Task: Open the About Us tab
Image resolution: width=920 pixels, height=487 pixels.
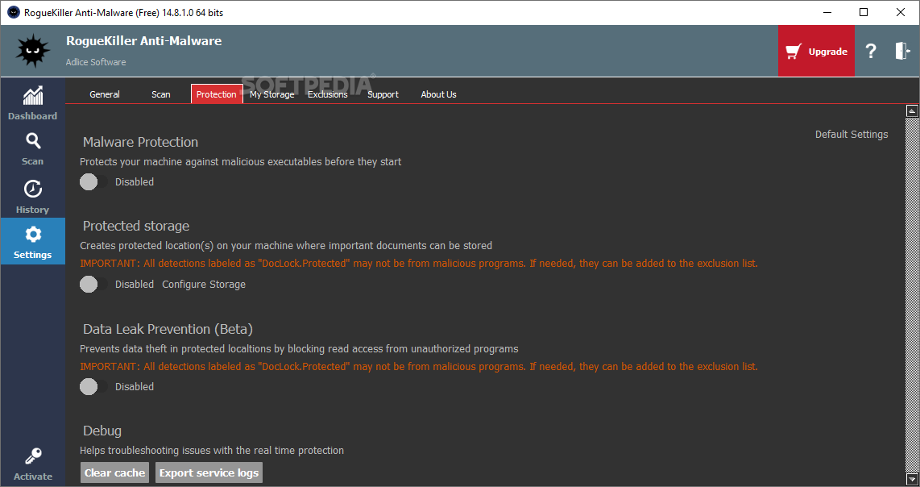Action: click(438, 94)
